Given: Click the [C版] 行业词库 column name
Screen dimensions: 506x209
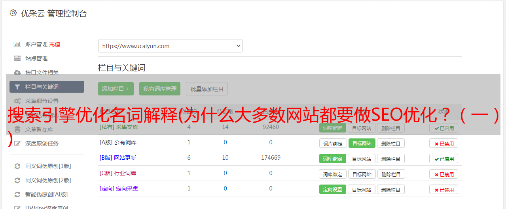Looking at the screenshot, I should (118, 173).
